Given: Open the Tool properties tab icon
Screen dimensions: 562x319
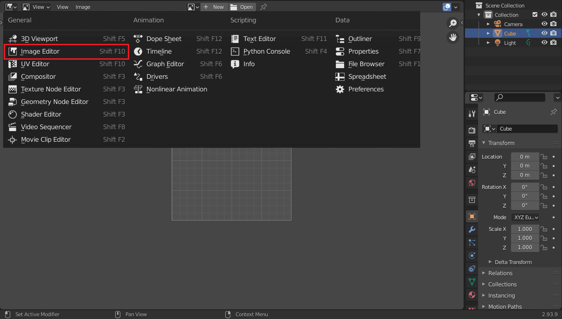Looking at the screenshot, I should click(x=472, y=114).
